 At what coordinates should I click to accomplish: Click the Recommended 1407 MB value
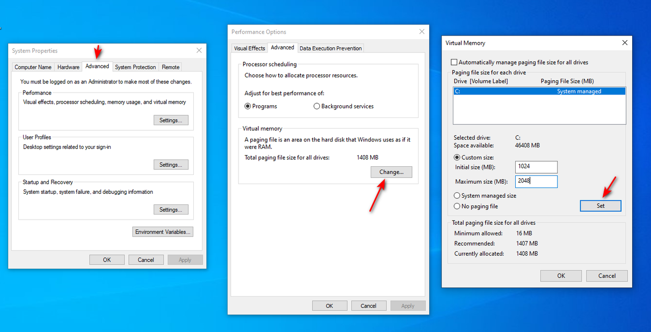click(526, 244)
